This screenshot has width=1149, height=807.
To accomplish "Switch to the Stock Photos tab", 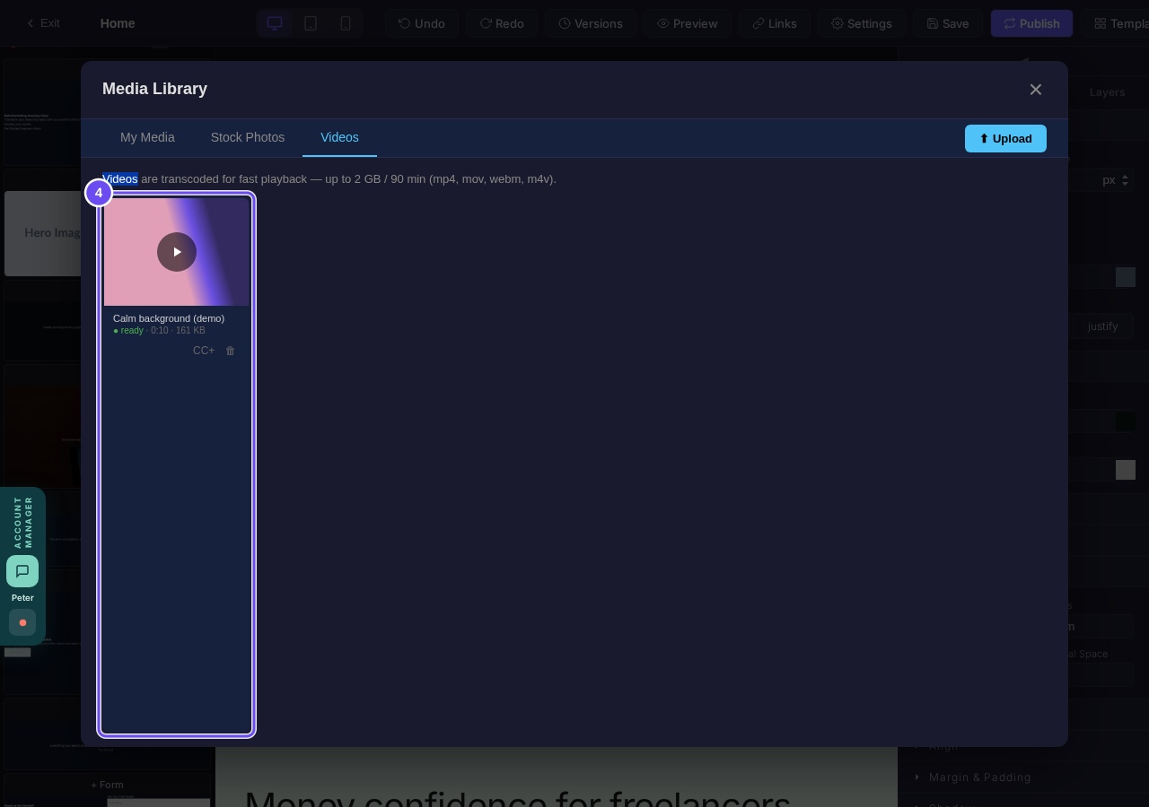I will (248, 137).
